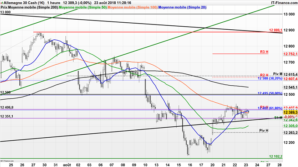Click the green 12 102,2 support label
Screen dimensions: 298x167
[276, 157]
